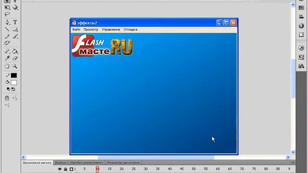The height and width of the screenshot is (173, 308).
Task: Switch to the Временная шкала tab
Action: click(37, 163)
